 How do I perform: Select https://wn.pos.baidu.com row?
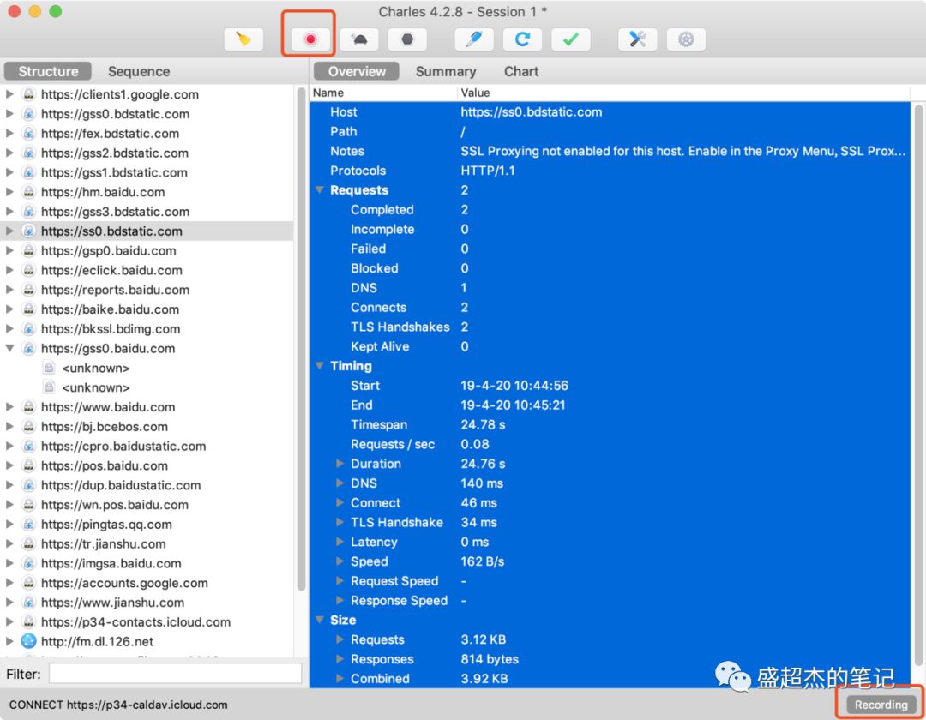tap(147, 505)
